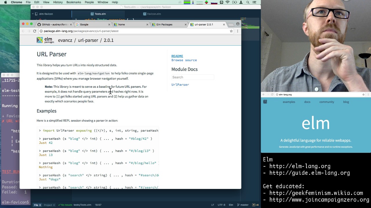371x208 pixels.
Task: Click the Elm logo on elm-lang.org
Action: [x=265, y=102]
